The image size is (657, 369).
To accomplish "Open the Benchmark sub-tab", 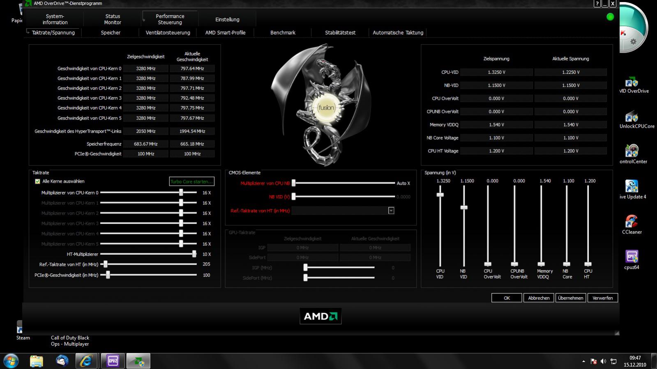I will coord(283,32).
